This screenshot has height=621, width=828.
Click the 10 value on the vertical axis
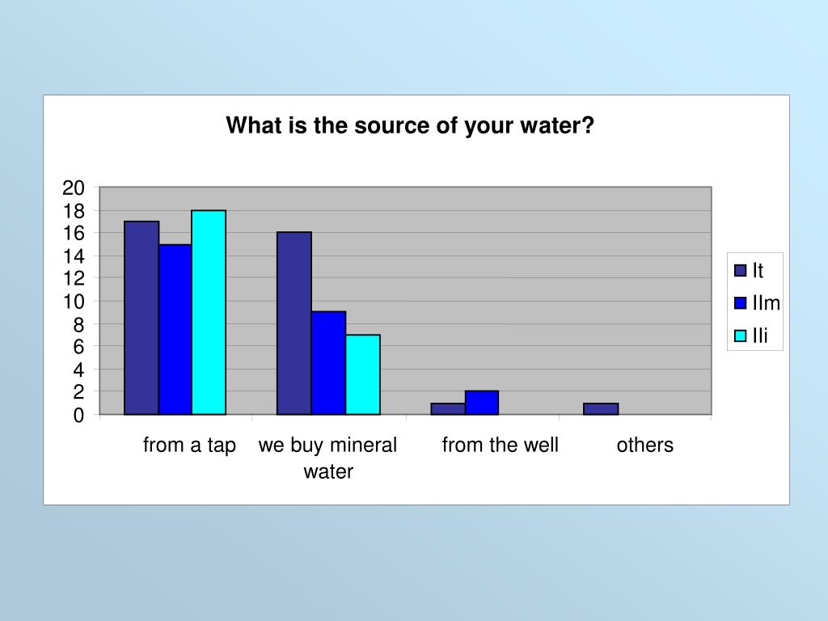point(74,302)
